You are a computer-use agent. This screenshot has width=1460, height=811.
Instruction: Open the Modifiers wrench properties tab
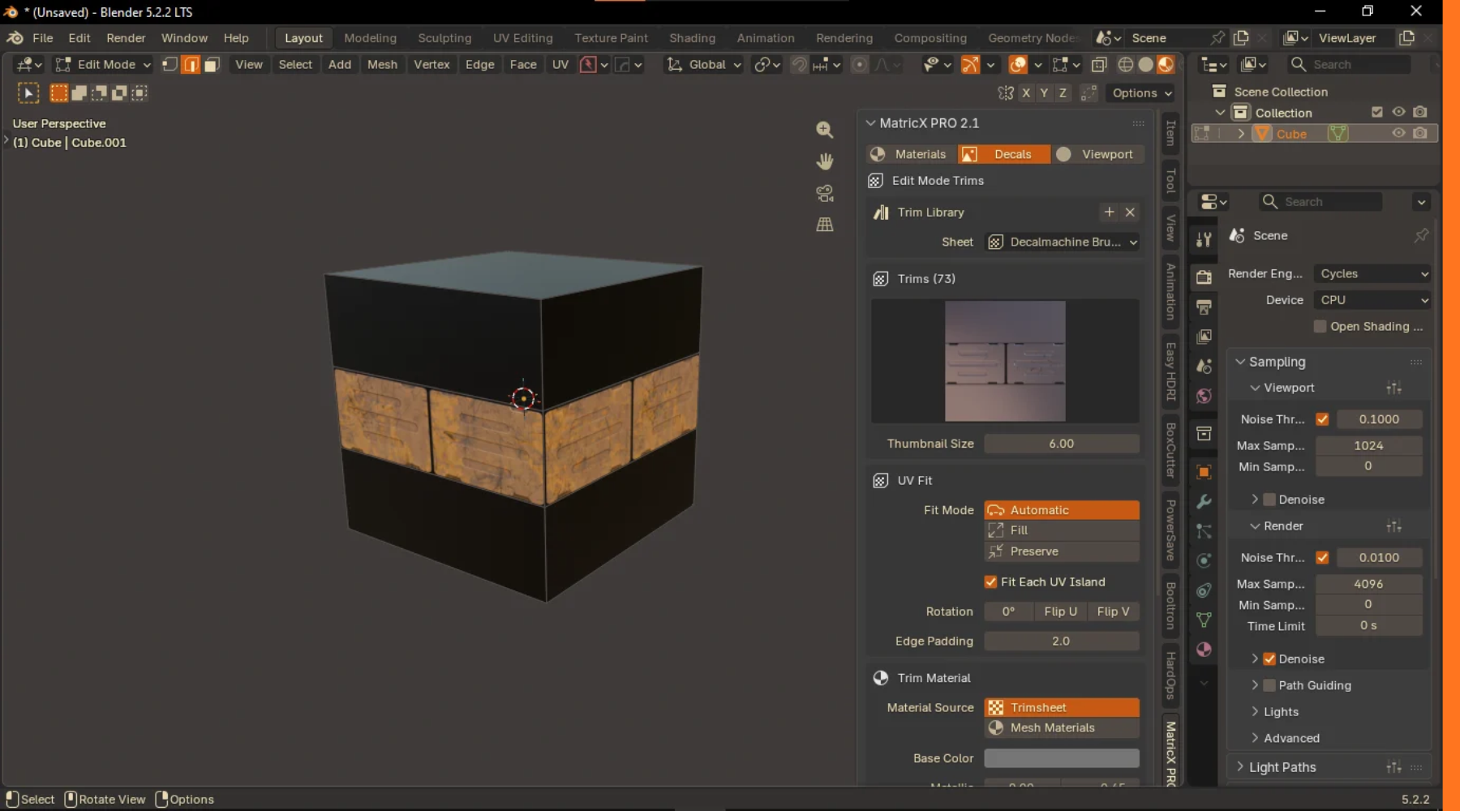click(x=1204, y=502)
